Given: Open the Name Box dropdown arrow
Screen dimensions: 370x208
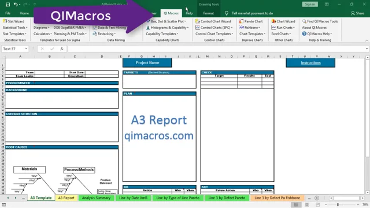Looking at the screenshot, I should click(26, 49).
